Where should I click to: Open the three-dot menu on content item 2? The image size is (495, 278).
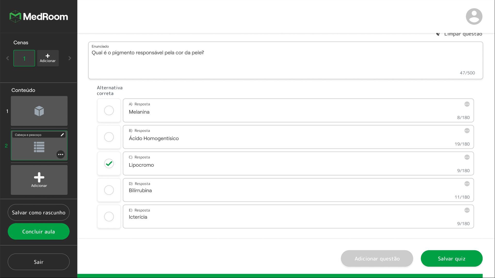pyautogui.click(x=60, y=155)
